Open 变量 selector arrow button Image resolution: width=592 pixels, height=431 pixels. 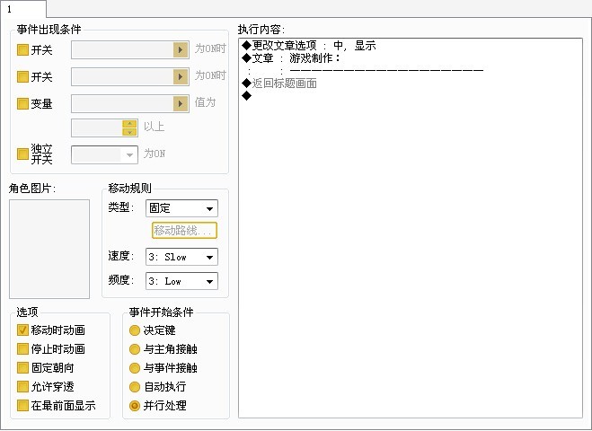pyautogui.click(x=181, y=104)
